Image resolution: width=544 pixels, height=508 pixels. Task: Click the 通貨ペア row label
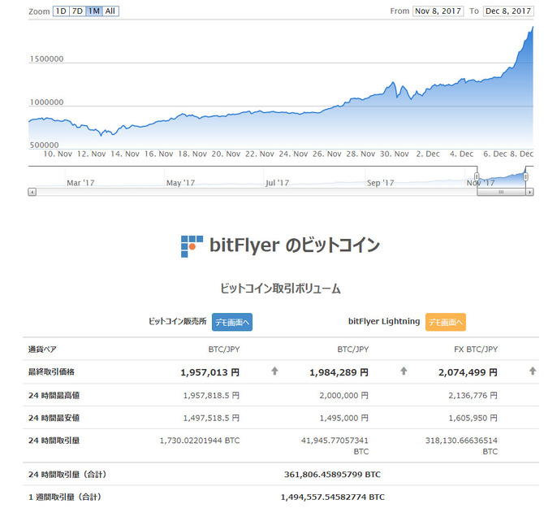pos(42,350)
